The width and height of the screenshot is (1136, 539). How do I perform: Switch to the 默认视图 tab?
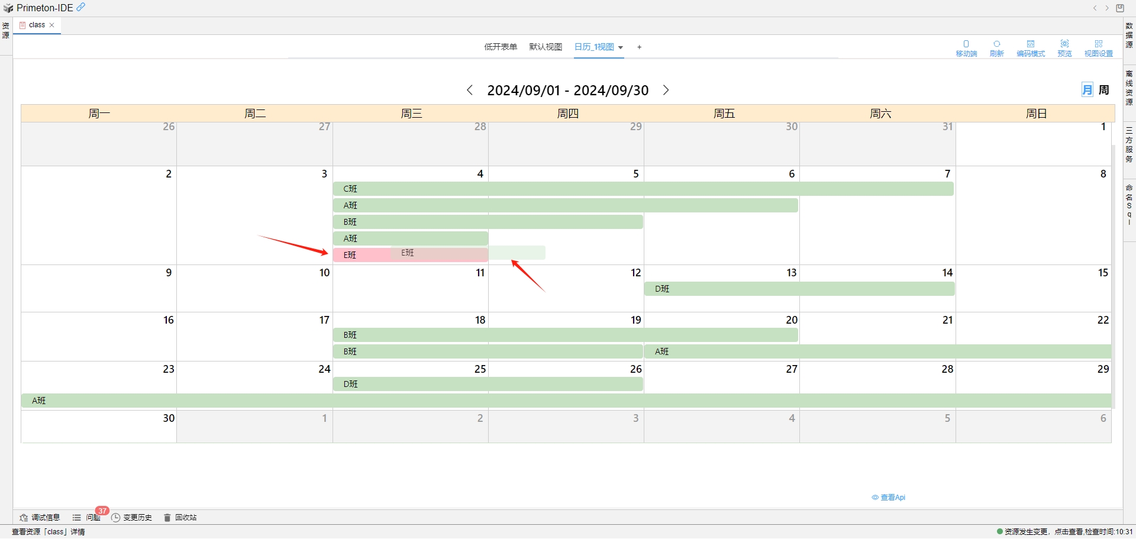pyautogui.click(x=545, y=47)
